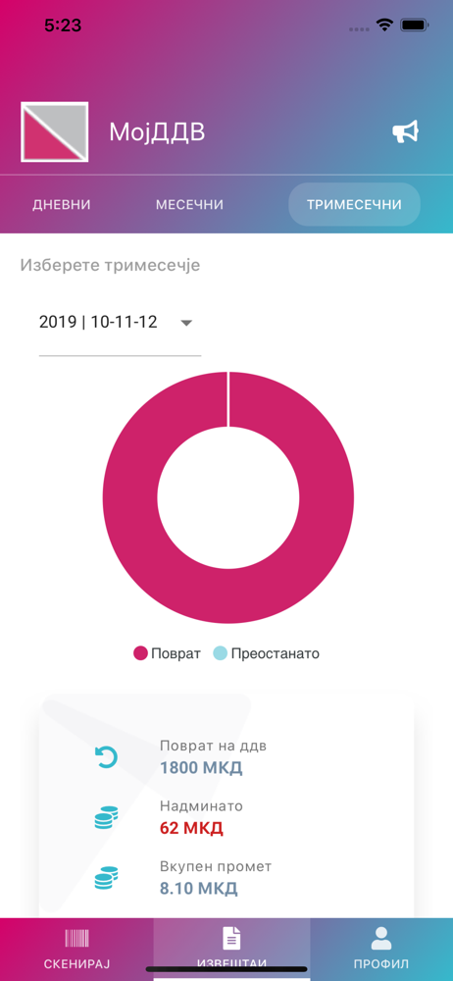Expand the quarter dropdown arrow

[186, 323]
